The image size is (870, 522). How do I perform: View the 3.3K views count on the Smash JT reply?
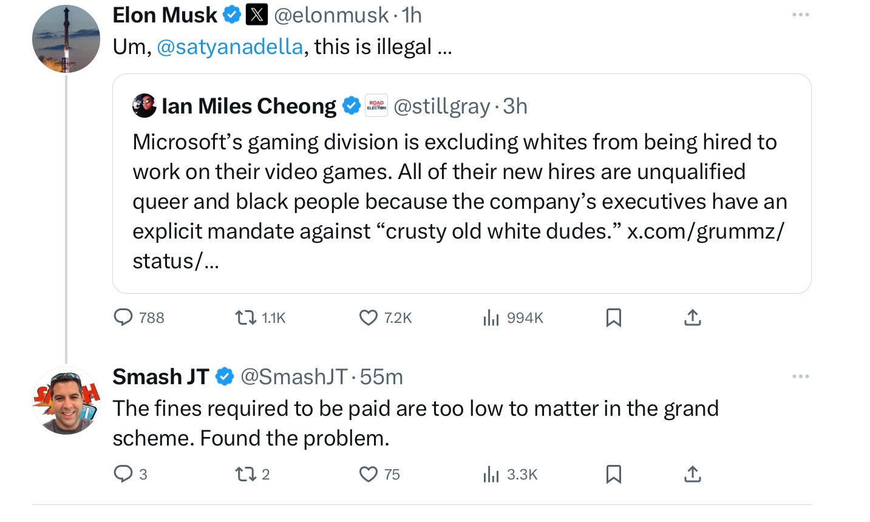tap(491, 474)
